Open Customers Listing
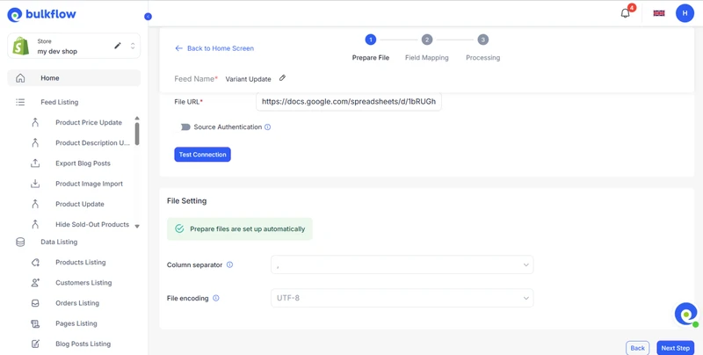Viewport: 703px width, 355px height. [x=83, y=283]
